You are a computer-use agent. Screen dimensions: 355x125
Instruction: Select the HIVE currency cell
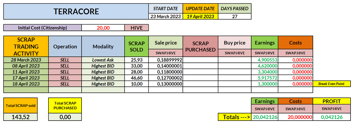[x=136, y=28]
